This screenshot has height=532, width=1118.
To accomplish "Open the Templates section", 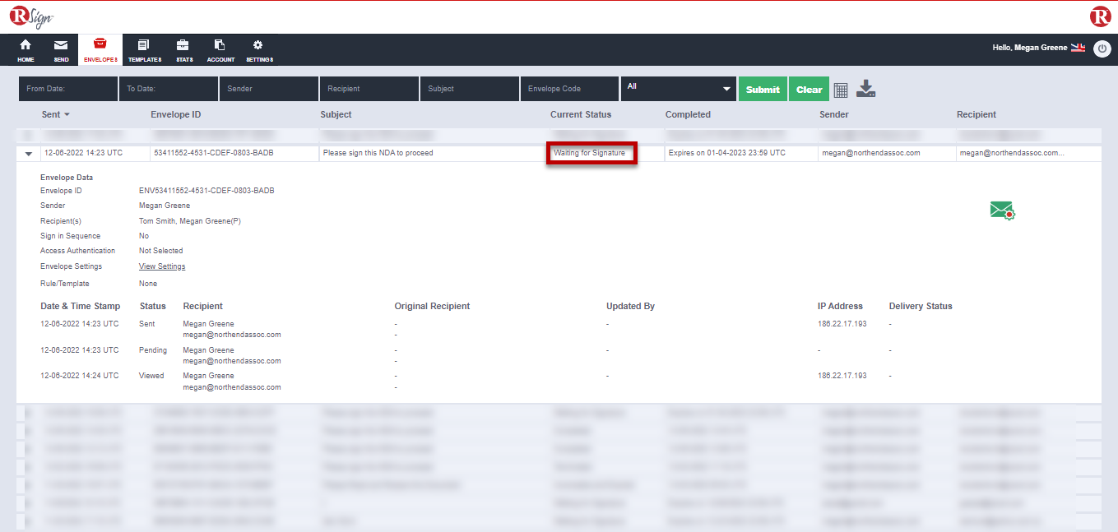I will [144, 49].
